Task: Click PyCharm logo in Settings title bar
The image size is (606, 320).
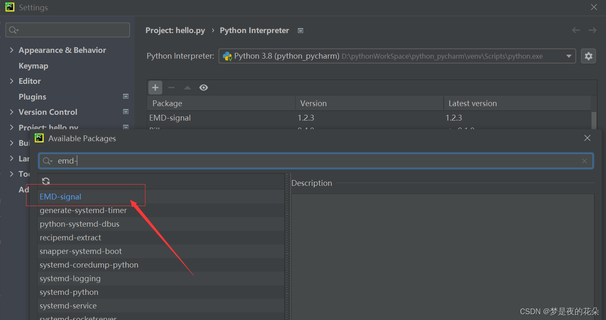Action: (10, 7)
